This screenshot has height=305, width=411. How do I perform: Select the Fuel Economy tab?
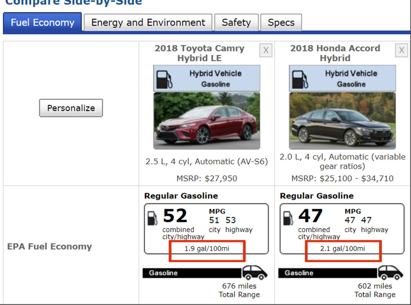(x=42, y=22)
